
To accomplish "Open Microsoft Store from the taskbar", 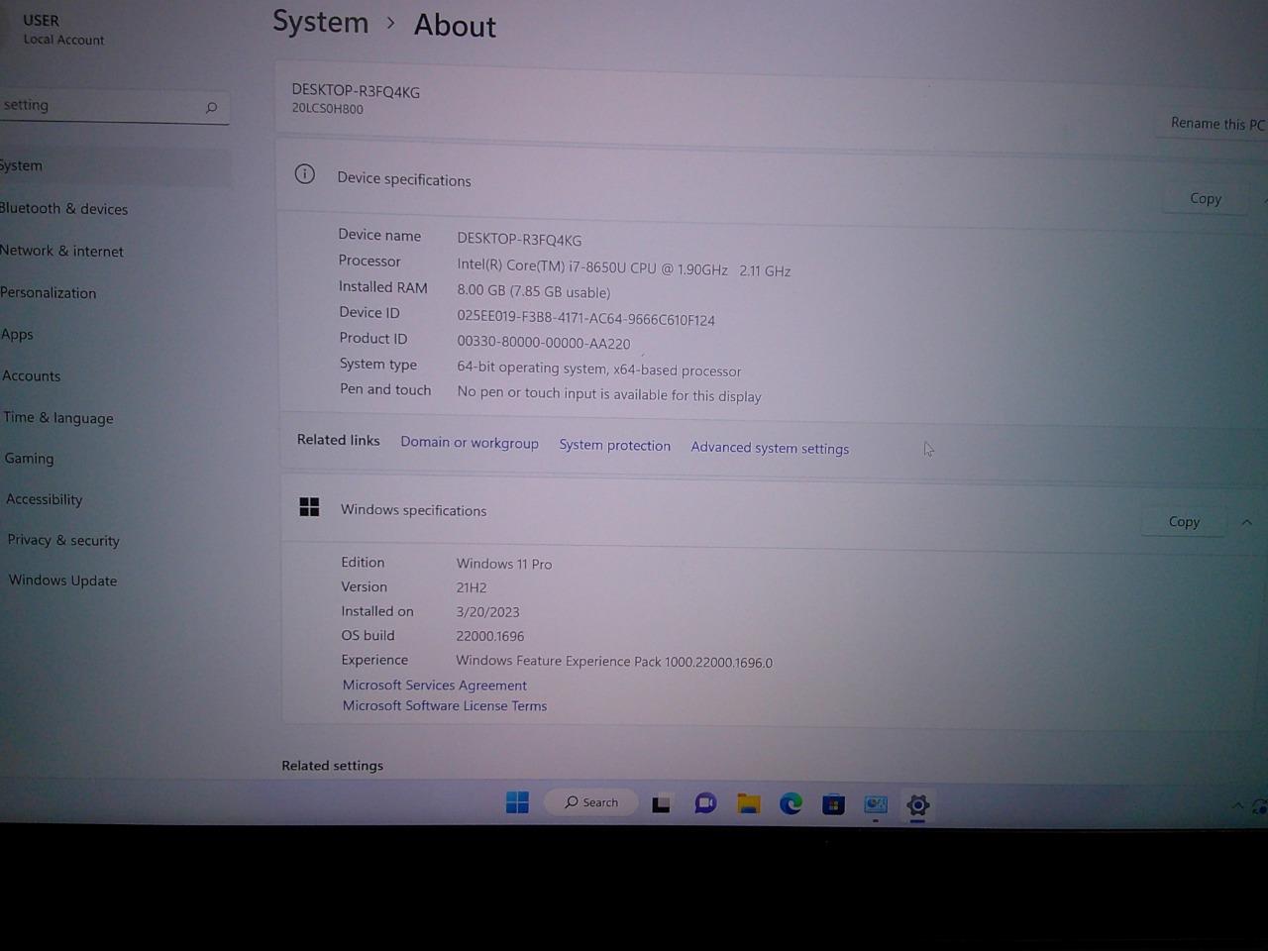I will pos(833,804).
